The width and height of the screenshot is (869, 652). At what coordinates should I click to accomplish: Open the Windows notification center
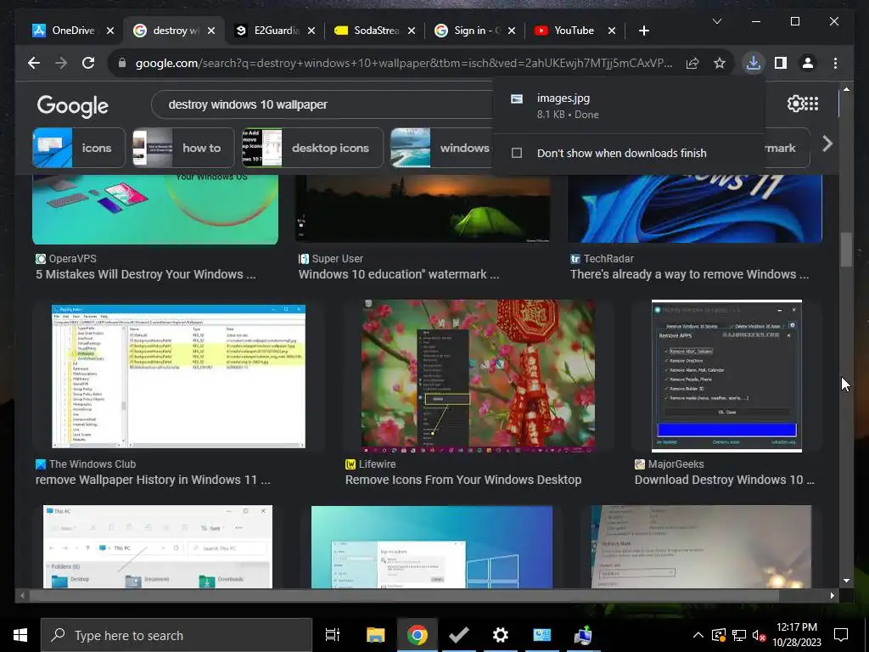pos(841,635)
